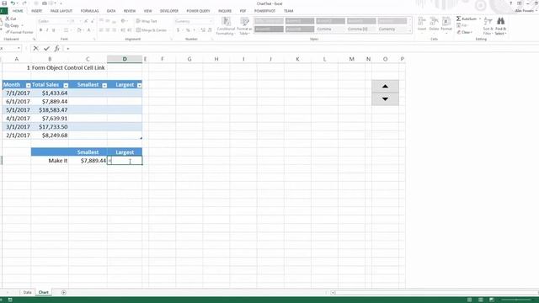Toggle Wrap Text for the cell
This screenshot has width=539, height=303.
point(147,21)
